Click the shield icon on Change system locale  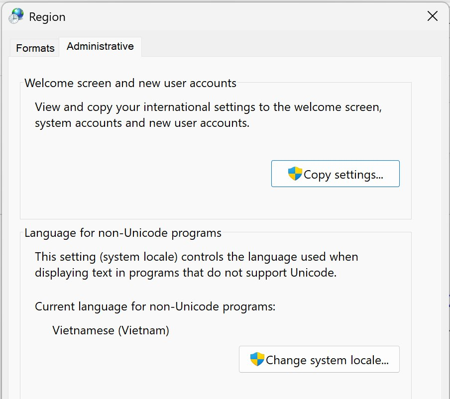[x=257, y=359]
